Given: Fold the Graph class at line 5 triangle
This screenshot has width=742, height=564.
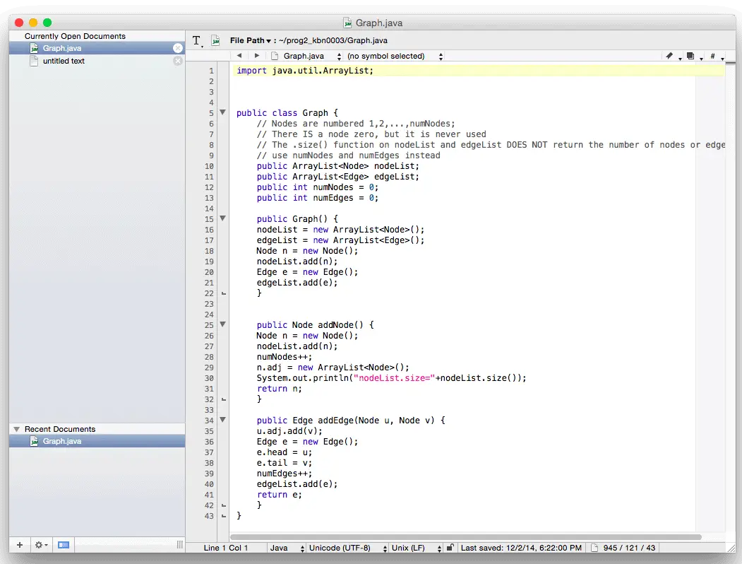Looking at the screenshot, I should [222, 112].
